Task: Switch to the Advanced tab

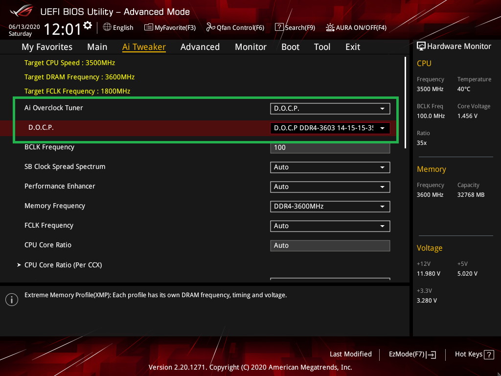Action: (x=200, y=47)
